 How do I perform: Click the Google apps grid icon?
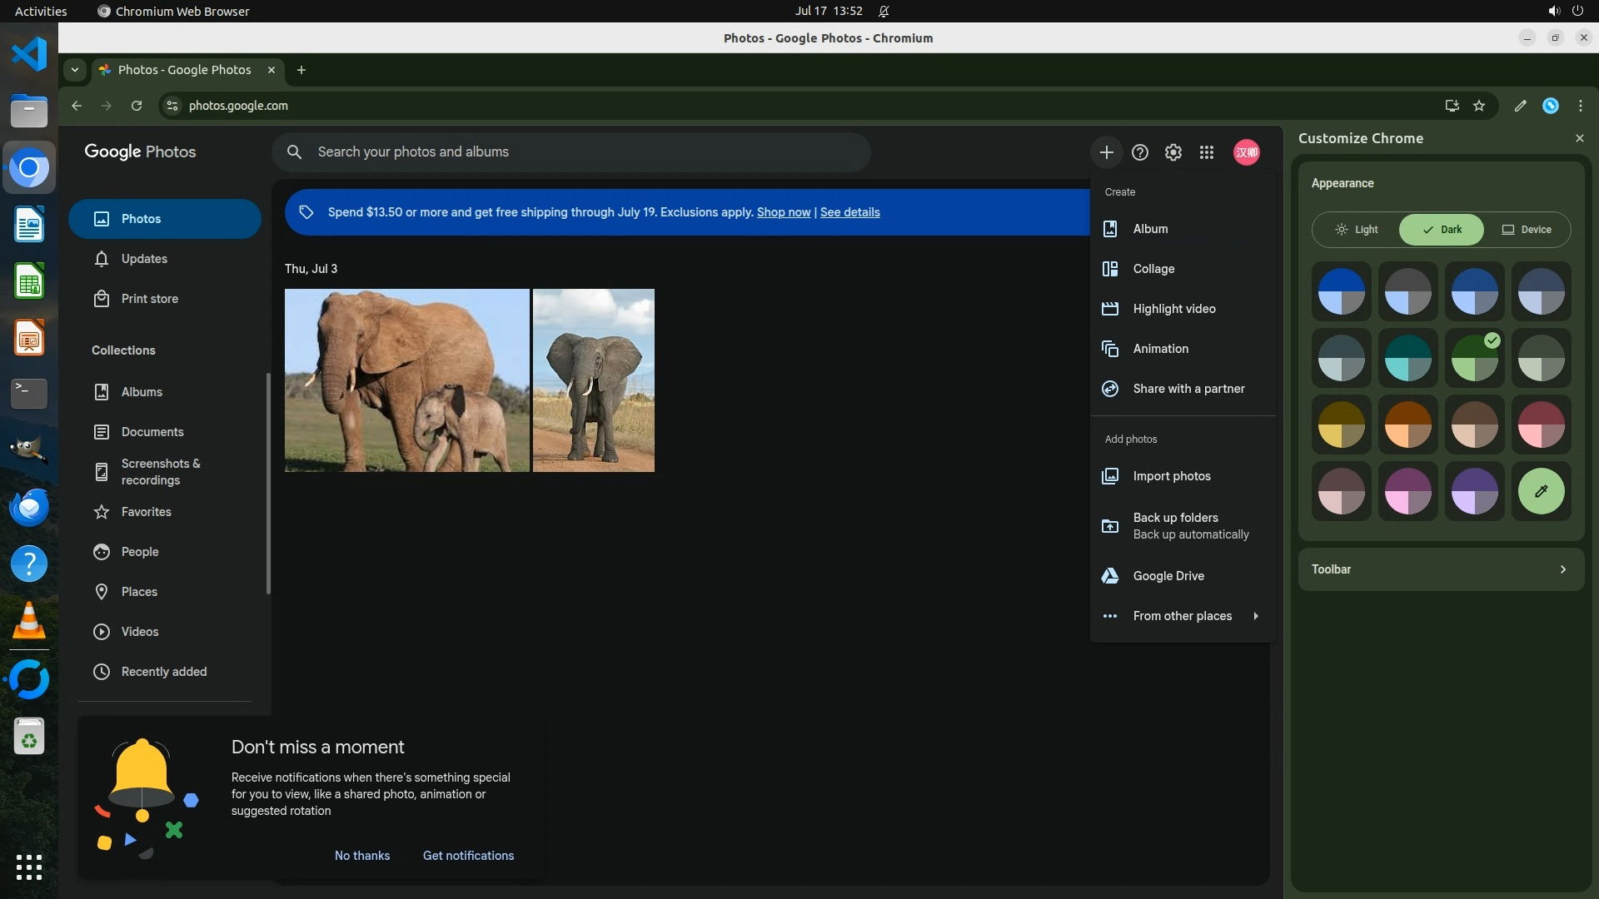pyautogui.click(x=1207, y=152)
